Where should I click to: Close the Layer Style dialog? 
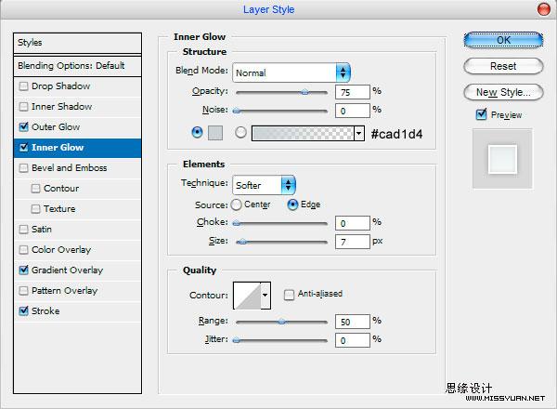point(543,9)
